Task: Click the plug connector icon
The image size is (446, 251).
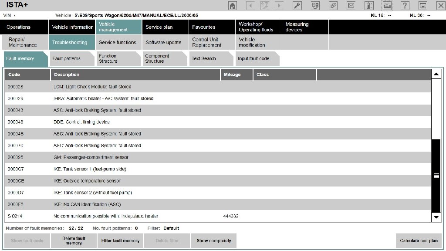Action: pyautogui.click(x=333, y=5)
